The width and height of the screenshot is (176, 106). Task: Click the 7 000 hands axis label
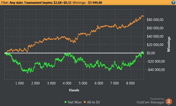(115, 83)
